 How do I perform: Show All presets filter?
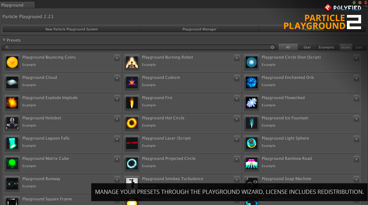click(288, 47)
